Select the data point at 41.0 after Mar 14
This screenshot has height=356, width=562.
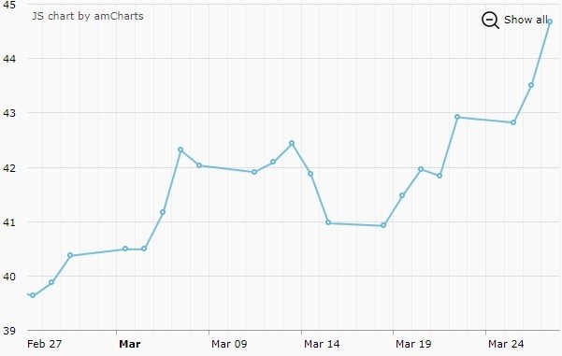pos(328,222)
